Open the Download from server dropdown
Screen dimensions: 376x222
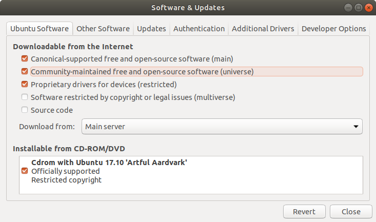pos(222,126)
